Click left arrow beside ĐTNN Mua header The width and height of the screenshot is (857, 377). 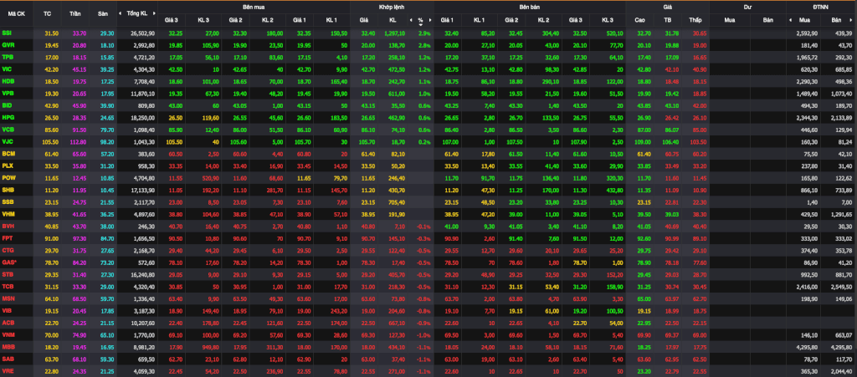[791, 20]
